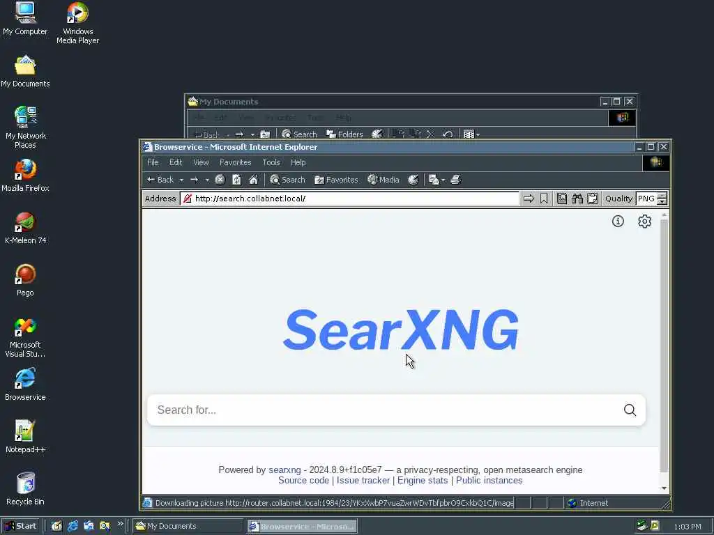Click the vertical scrollbar thumb of the page
Image resolution: width=714 pixels, height=535 pixels.
[664, 346]
